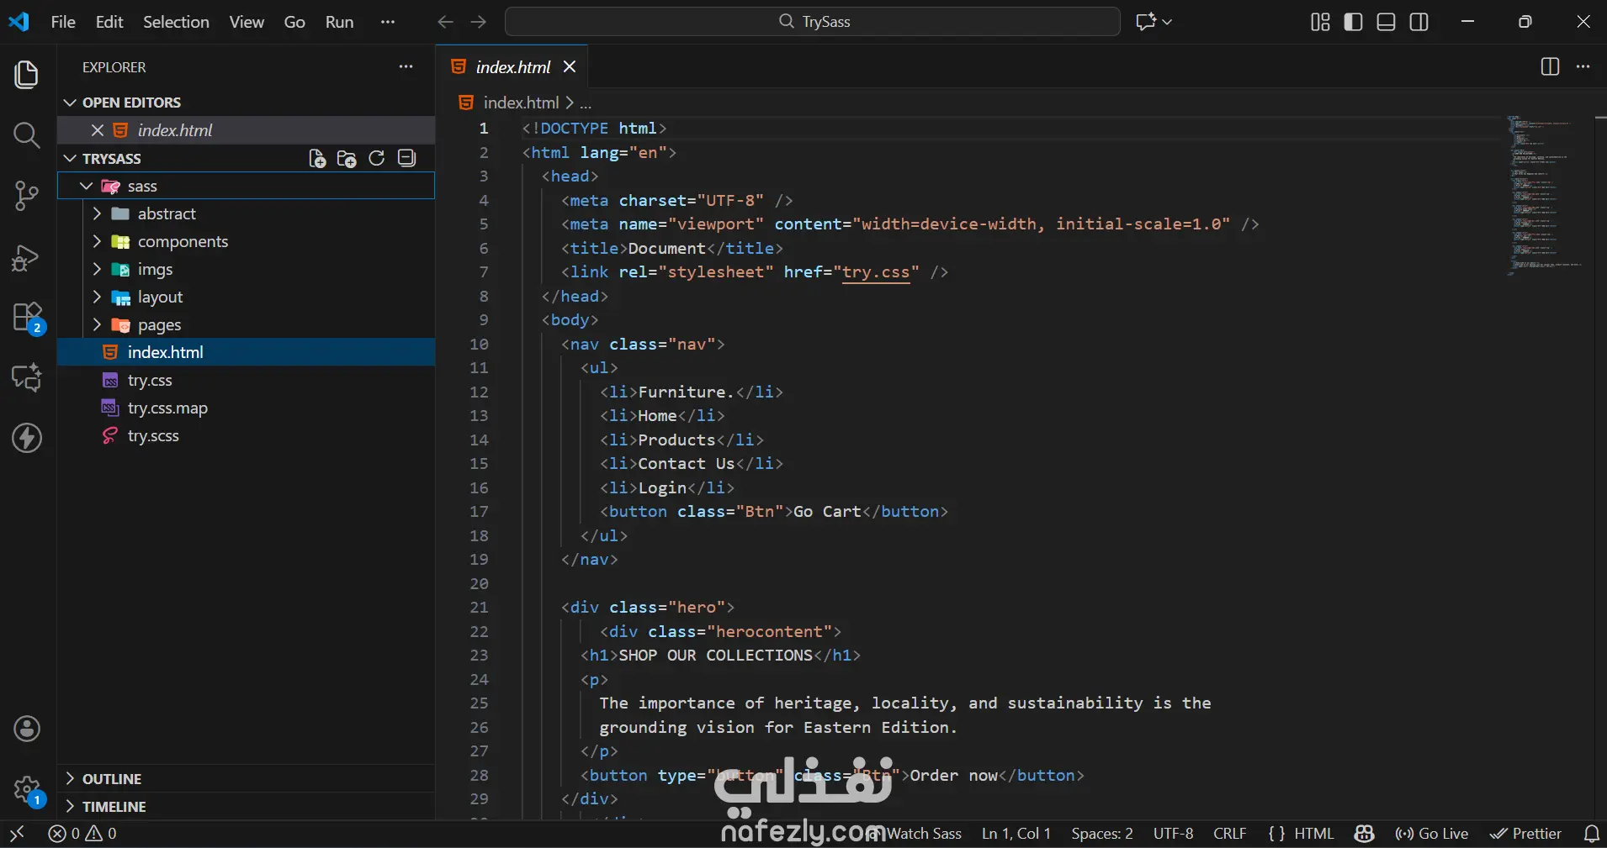The height and width of the screenshot is (848, 1607).
Task: Open the remote window indicator in status bar
Action: [x=17, y=834]
